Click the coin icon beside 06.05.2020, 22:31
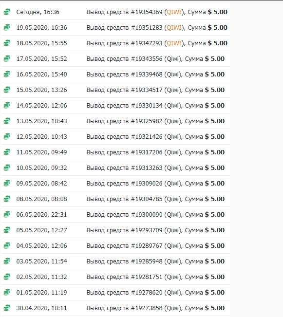Screen dimensions: 283x317 point(7,214)
